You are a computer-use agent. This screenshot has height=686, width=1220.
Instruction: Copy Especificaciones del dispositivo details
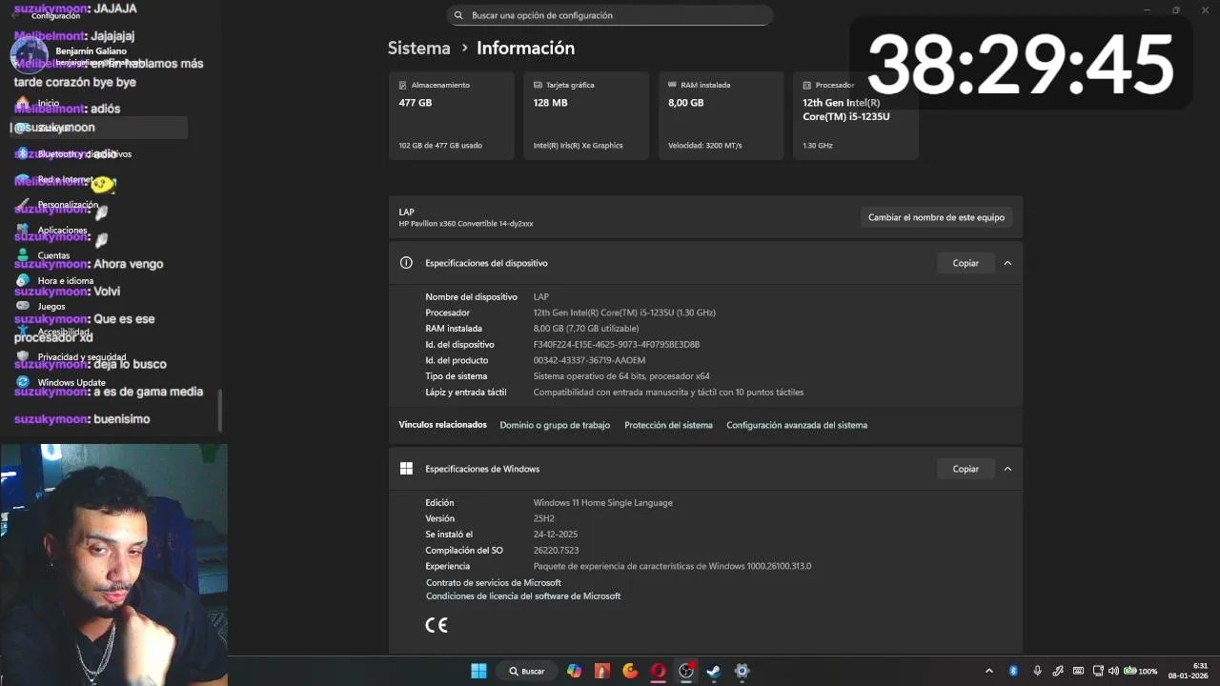[x=966, y=263]
